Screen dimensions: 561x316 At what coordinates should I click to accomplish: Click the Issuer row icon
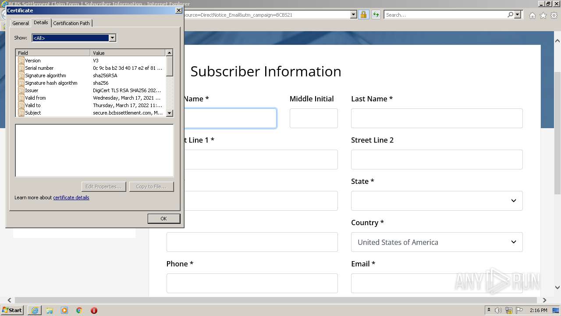coord(21,90)
